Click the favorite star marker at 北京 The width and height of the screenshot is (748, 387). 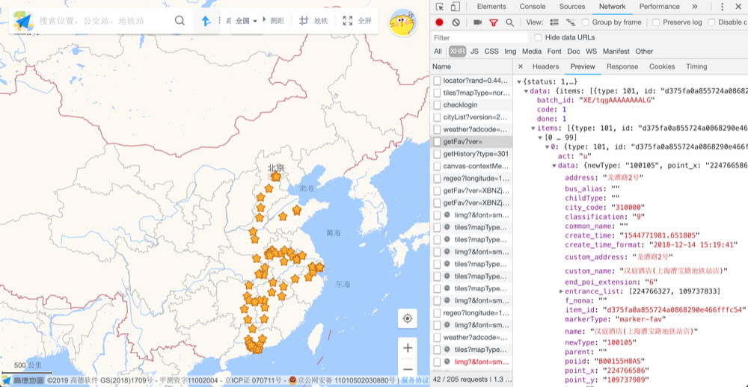click(x=276, y=176)
